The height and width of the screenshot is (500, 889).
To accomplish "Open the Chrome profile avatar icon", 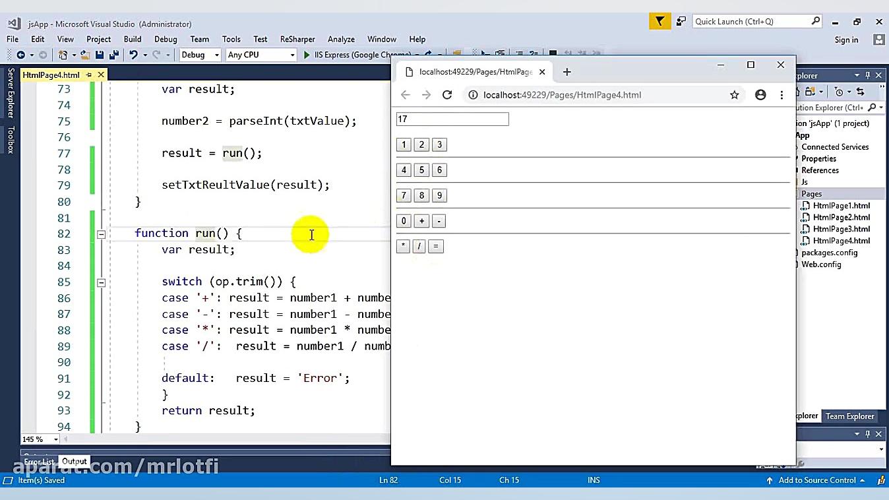I will (760, 95).
